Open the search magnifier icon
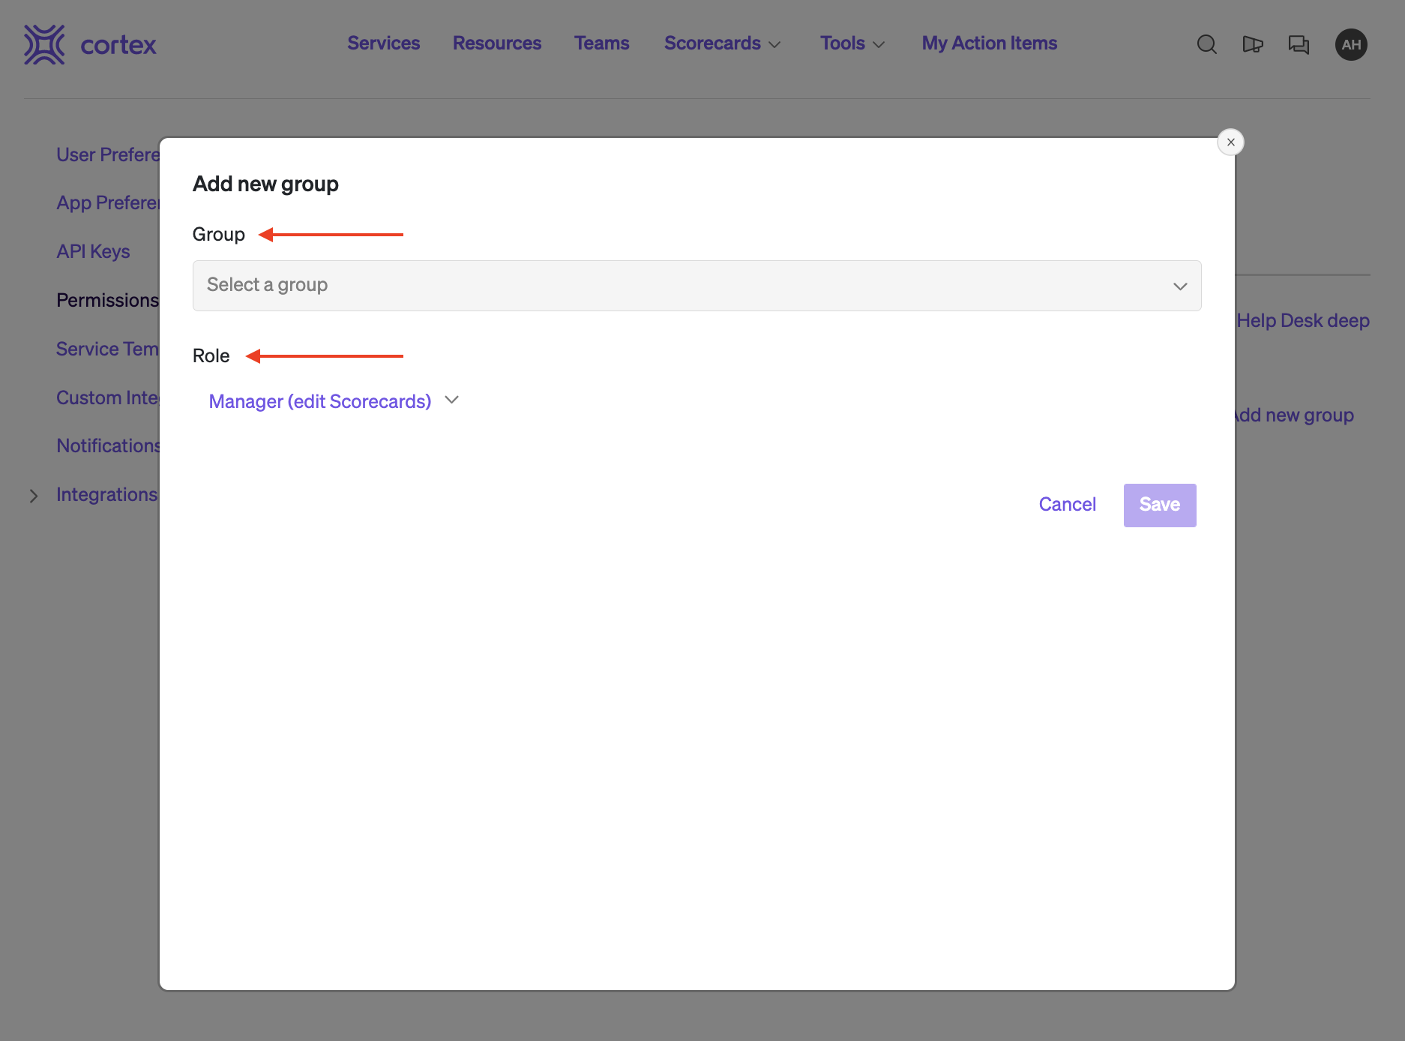1405x1041 pixels. [1206, 44]
